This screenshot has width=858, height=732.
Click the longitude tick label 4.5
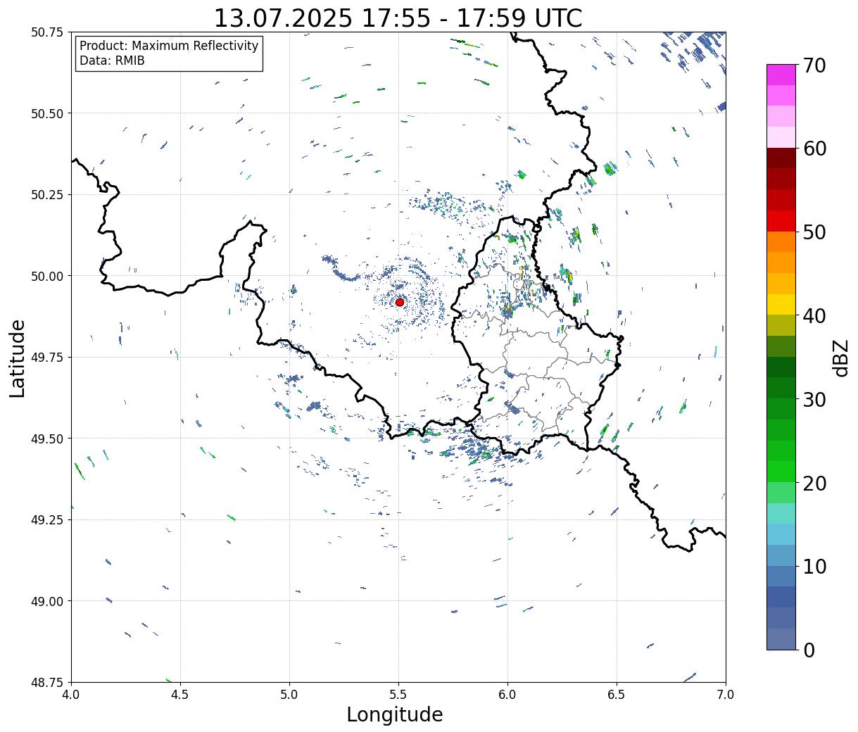[x=180, y=695]
